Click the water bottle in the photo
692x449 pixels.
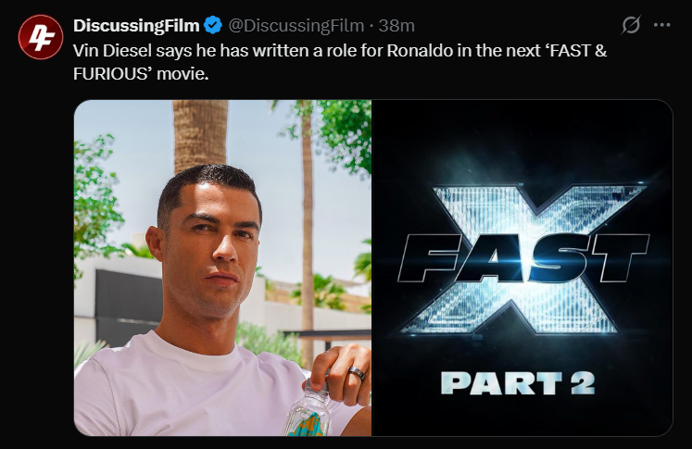coord(310,408)
